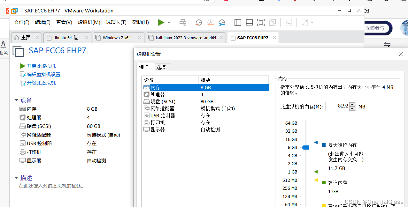The image size is (408, 207).
Task: Click the green recommended memory marker
Action: (x=316, y=172)
